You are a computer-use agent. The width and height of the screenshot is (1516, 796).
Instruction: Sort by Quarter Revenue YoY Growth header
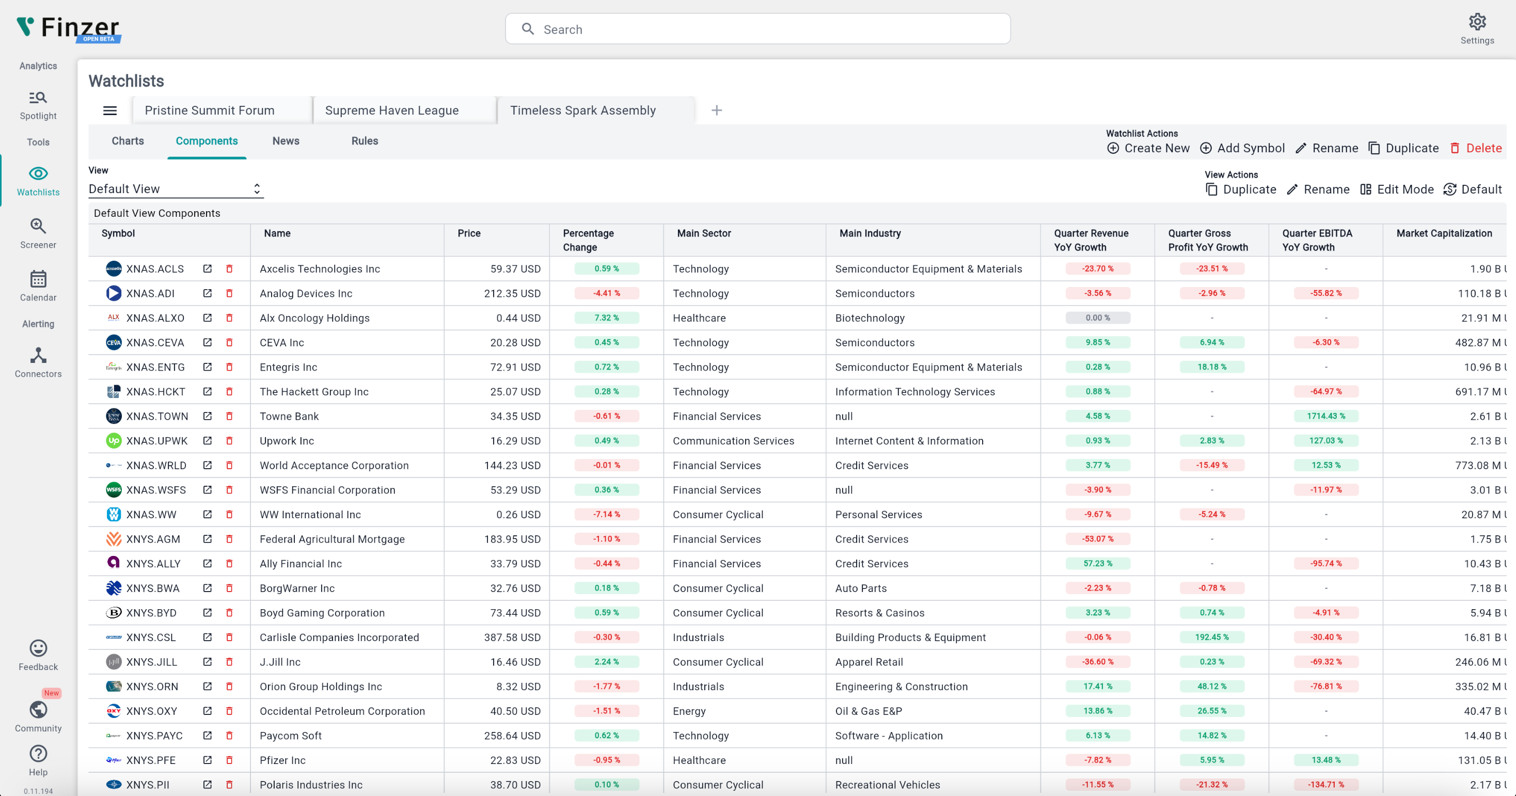point(1091,241)
